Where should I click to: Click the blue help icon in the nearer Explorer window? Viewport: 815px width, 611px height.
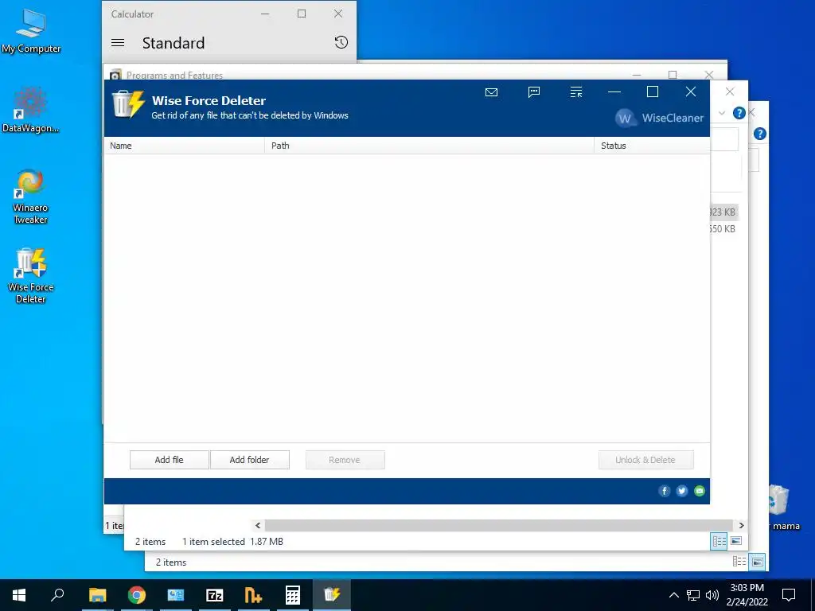(739, 113)
